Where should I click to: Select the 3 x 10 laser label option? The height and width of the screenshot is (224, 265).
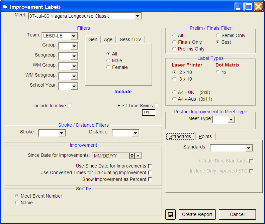coord(174,79)
